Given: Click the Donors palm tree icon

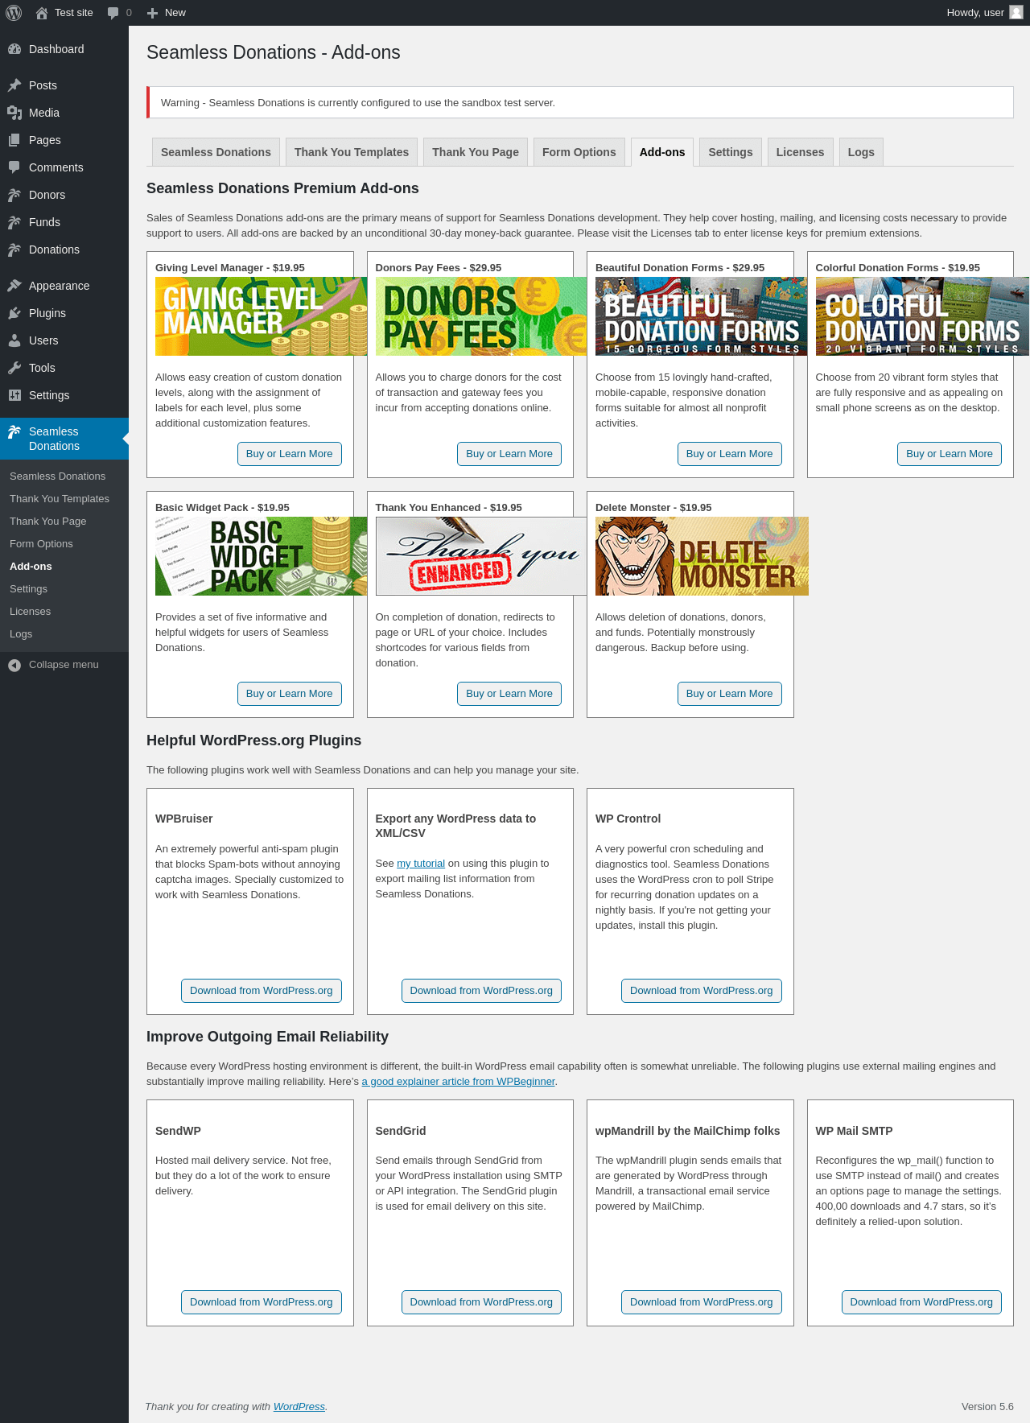Looking at the screenshot, I should [14, 195].
